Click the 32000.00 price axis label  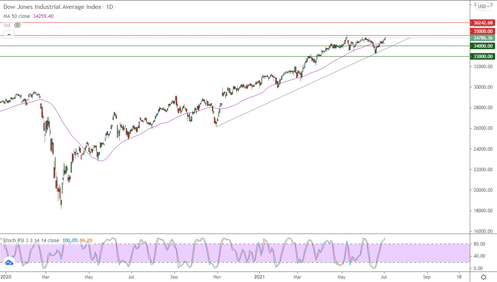click(x=483, y=66)
